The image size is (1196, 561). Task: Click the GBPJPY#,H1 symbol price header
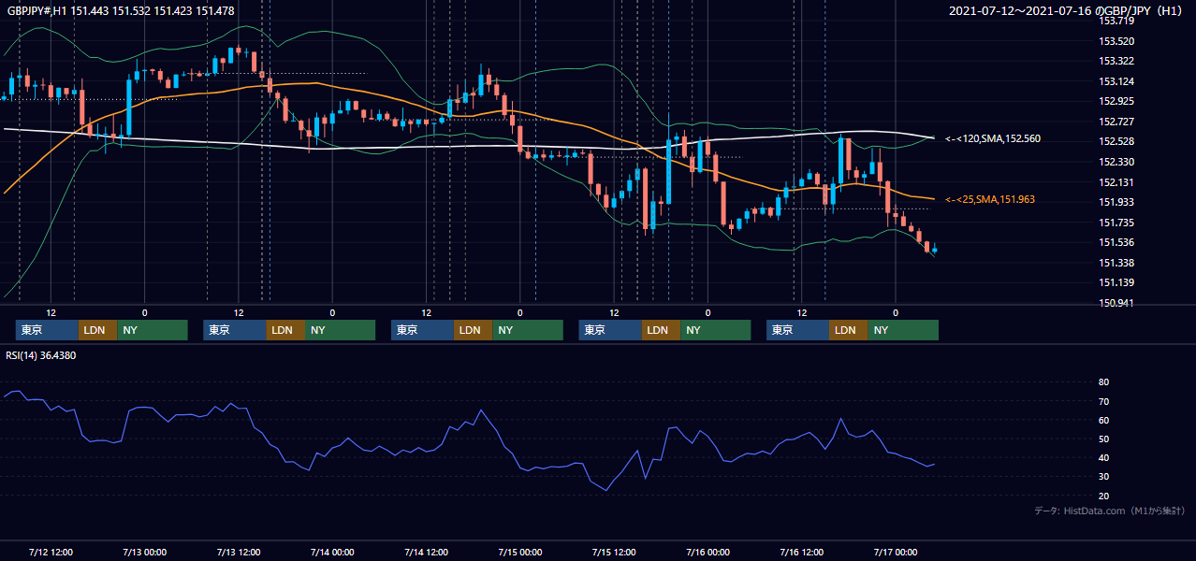pos(121,10)
